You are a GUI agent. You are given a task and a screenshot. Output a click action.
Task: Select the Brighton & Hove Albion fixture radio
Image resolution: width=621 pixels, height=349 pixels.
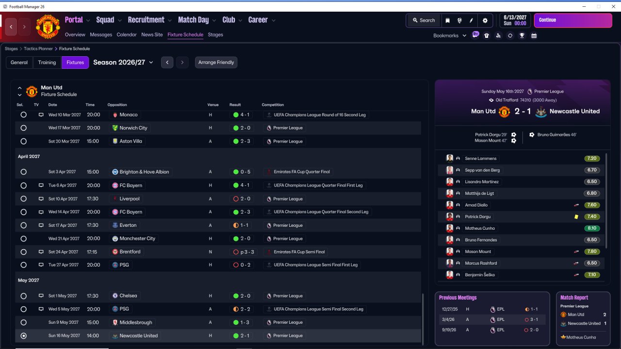pos(23,172)
